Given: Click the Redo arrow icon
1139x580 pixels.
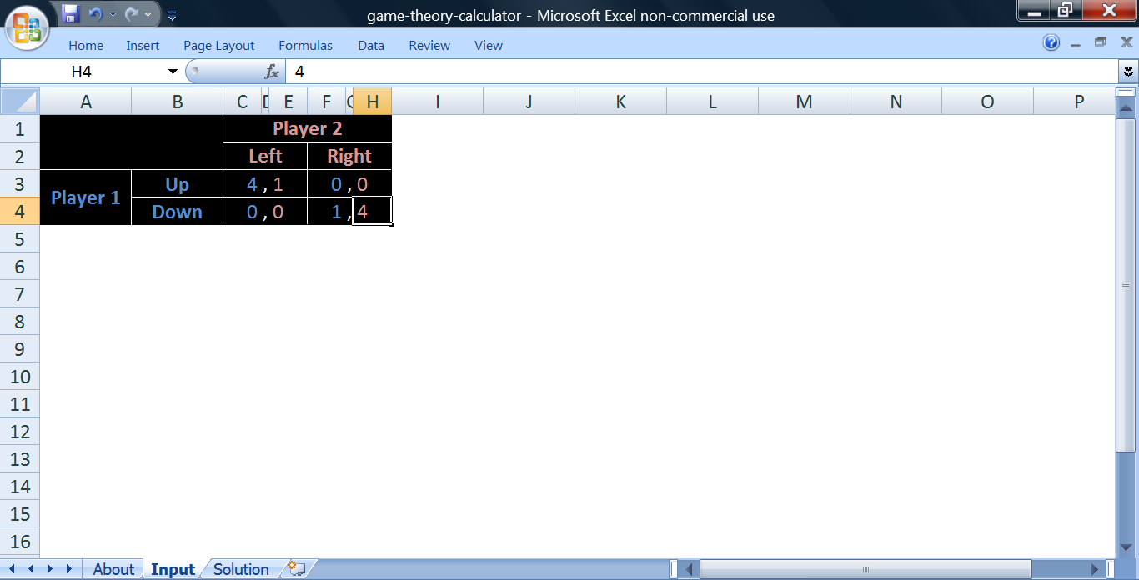Looking at the screenshot, I should pos(132,14).
